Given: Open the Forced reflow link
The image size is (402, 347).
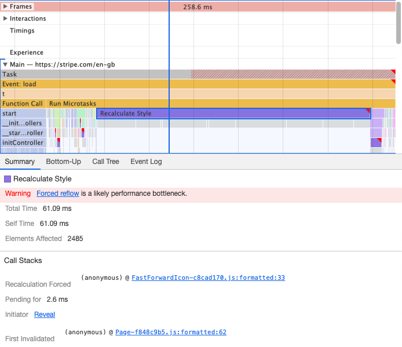Looking at the screenshot, I should [58, 193].
